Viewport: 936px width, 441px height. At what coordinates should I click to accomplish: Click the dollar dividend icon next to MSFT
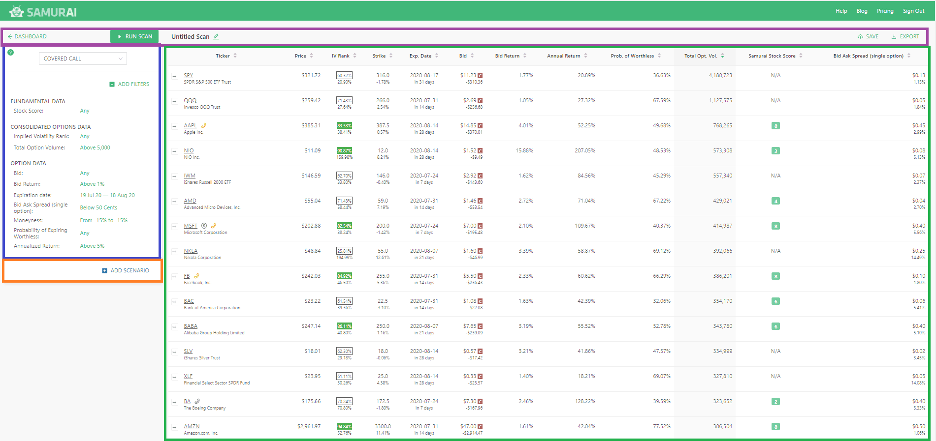(x=204, y=226)
